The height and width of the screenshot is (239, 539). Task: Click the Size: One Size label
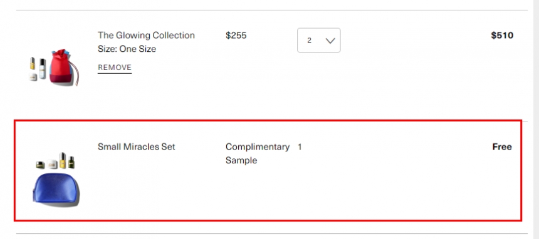[127, 49]
